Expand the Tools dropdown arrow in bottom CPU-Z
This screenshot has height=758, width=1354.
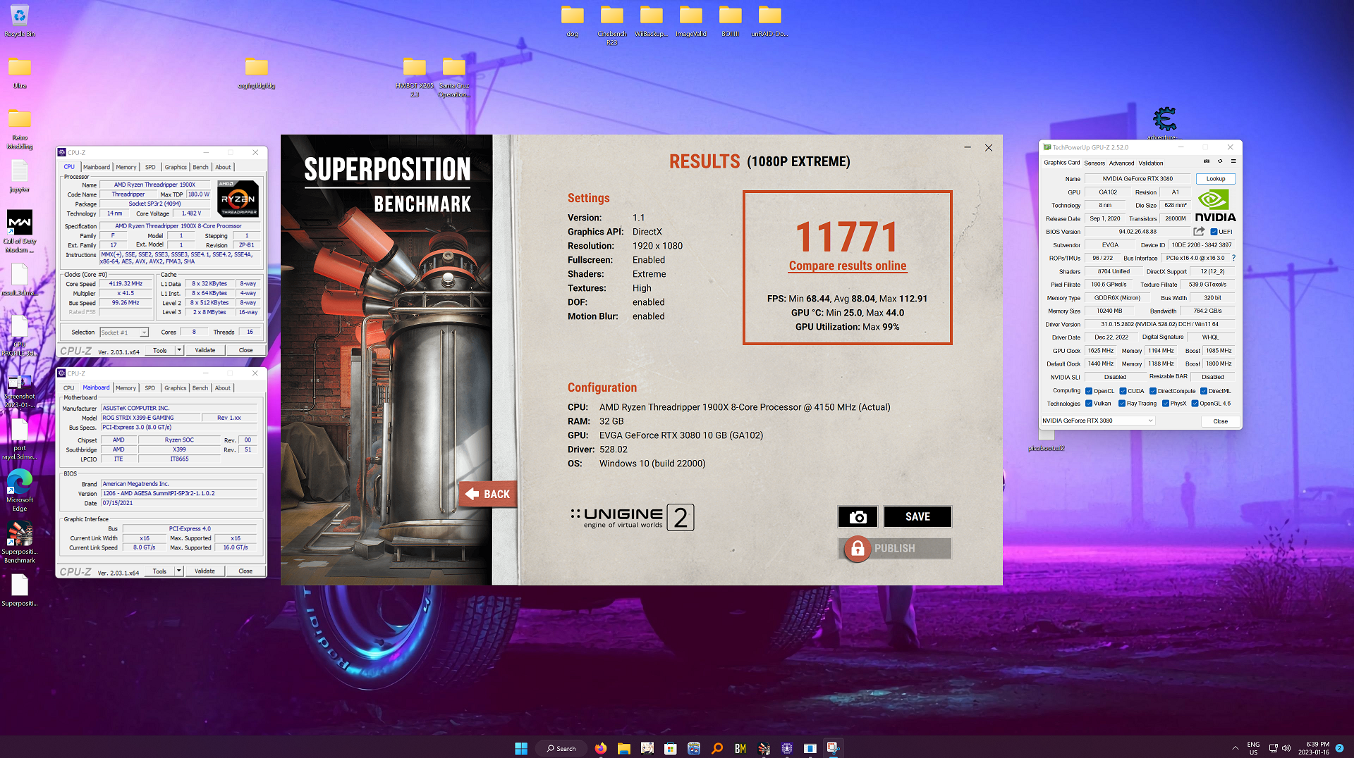(179, 571)
